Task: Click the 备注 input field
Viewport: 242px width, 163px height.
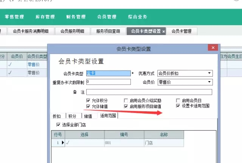Action: coord(149,92)
